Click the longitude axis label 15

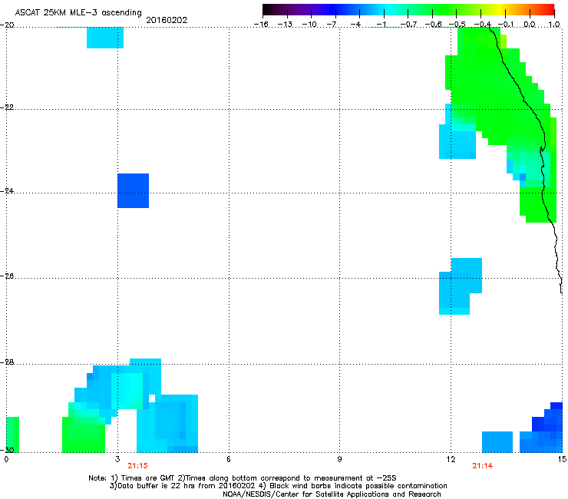click(562, 459)
